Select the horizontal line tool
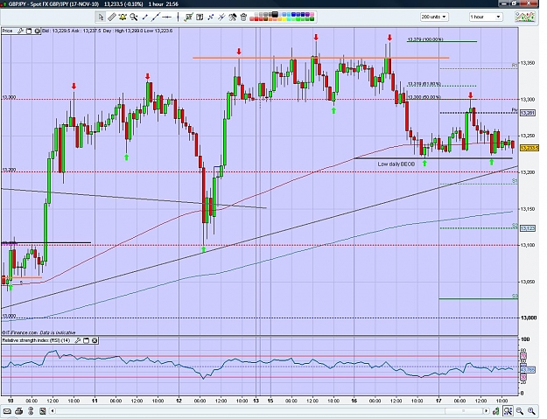The image size is (547, 419). coord(167,17)
